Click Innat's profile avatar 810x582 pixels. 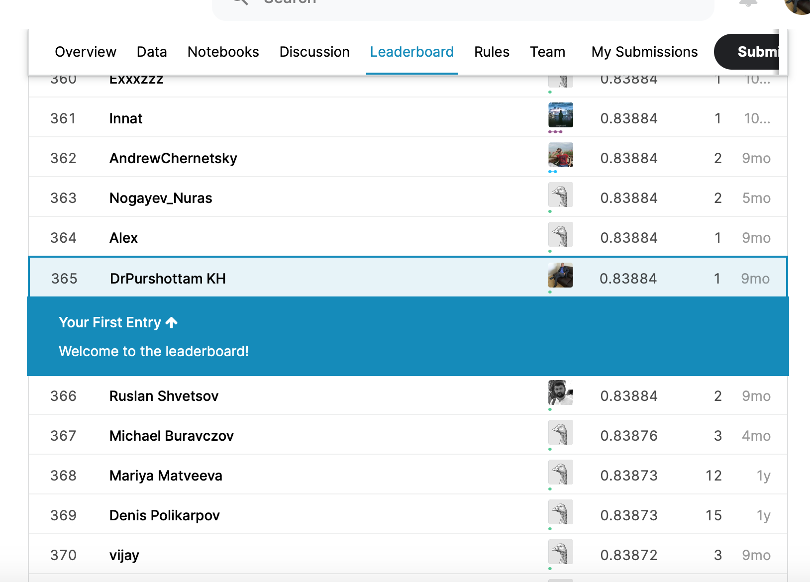pyautogui.click(x=560, y=115)
